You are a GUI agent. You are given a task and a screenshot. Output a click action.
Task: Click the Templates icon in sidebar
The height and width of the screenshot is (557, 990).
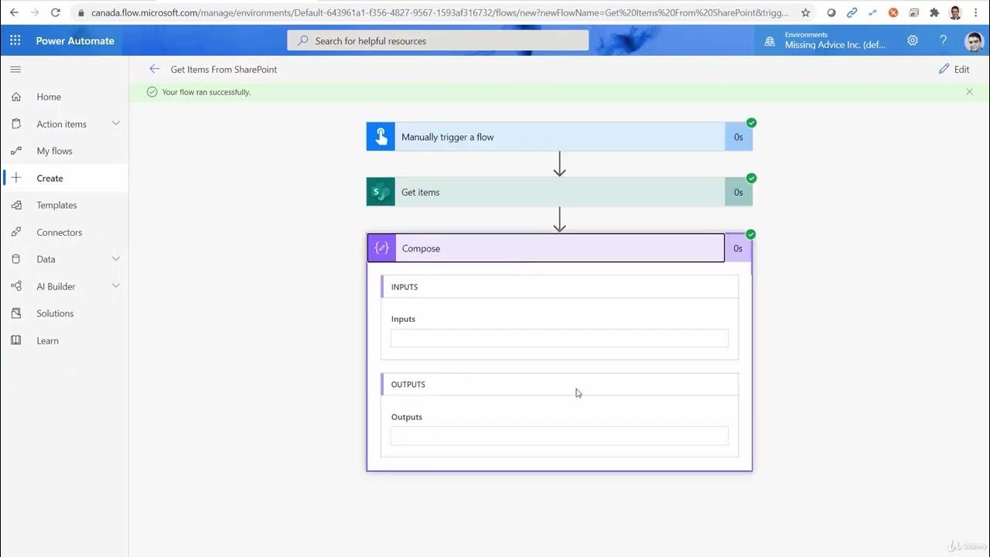(16, 205)
